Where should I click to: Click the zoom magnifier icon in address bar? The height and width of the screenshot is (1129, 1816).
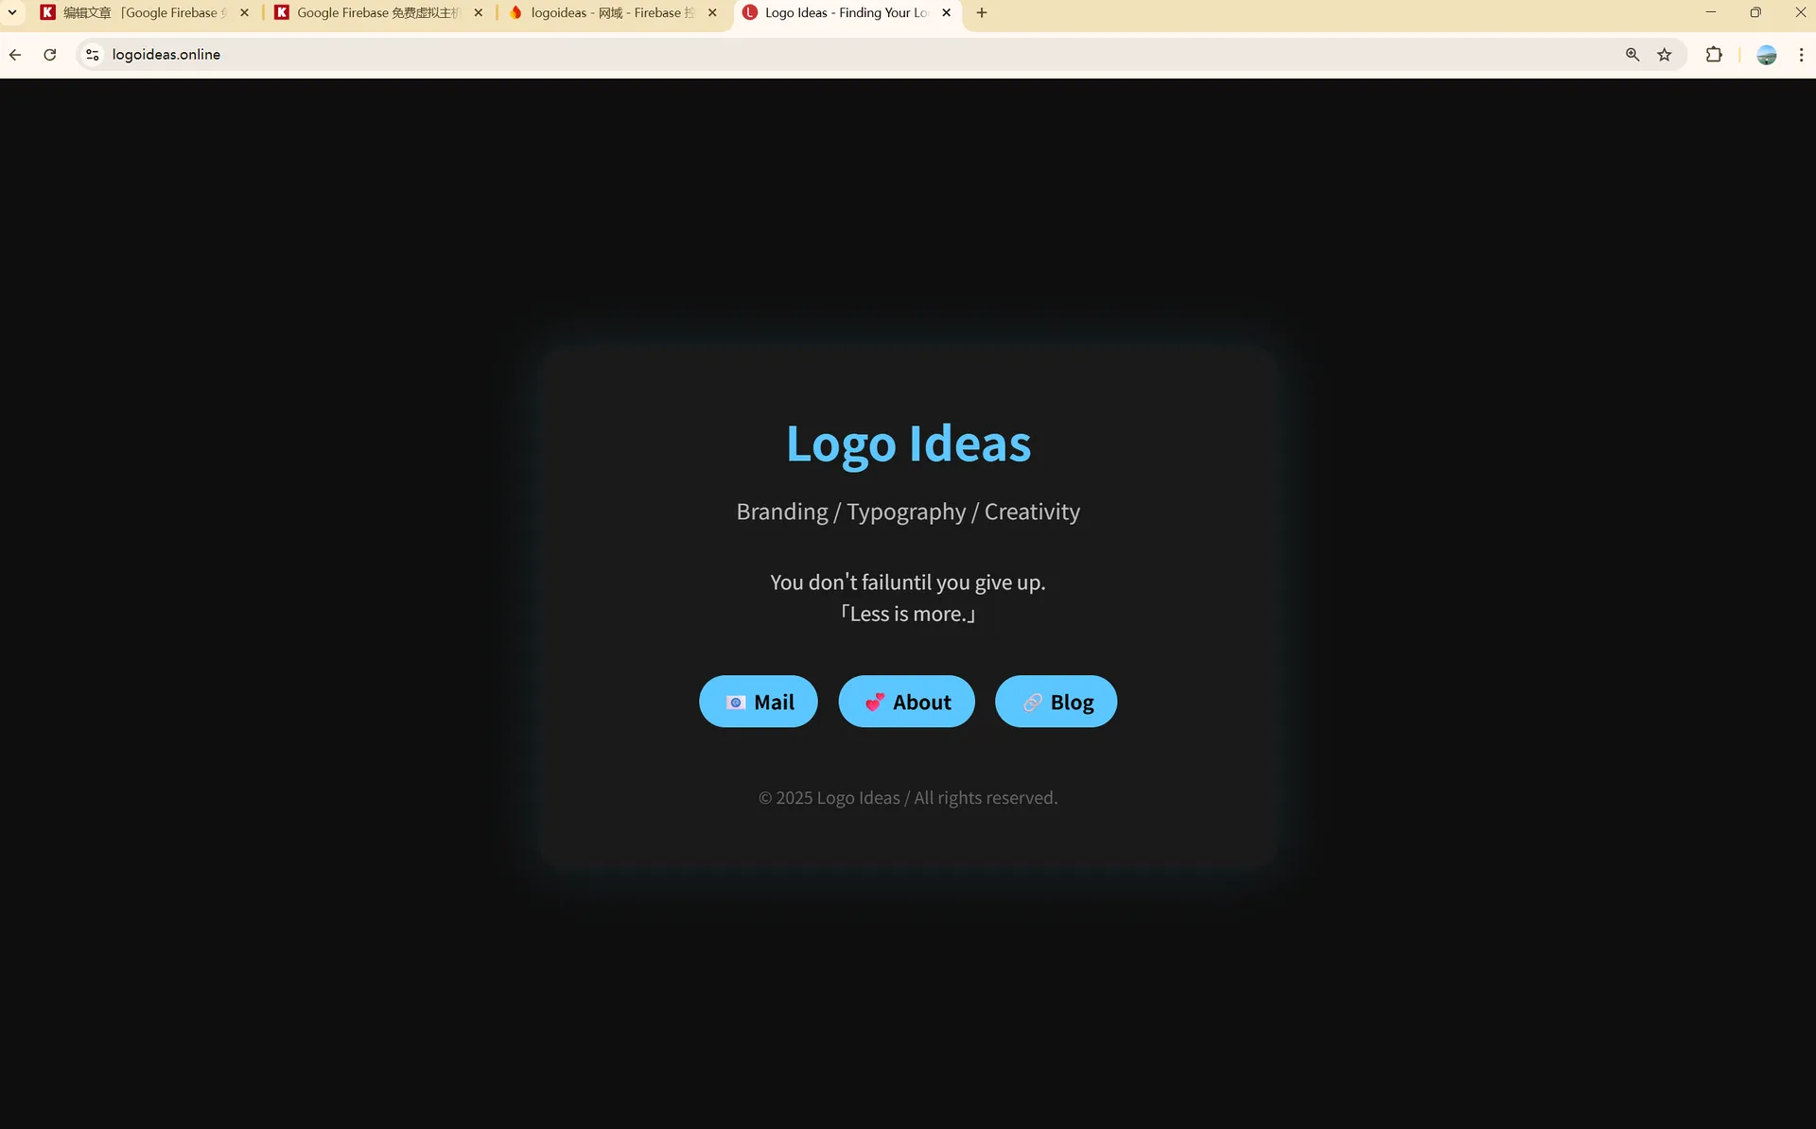(x=1633, y=55)
